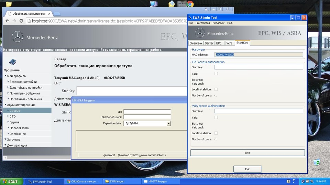Switch to the EPC tab
This screenshot has height=185, width=330.
tap(219, 43)
